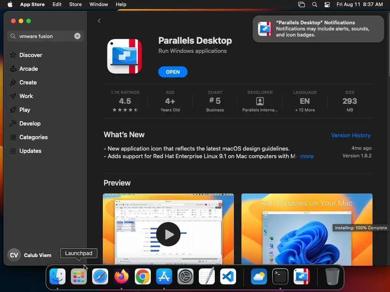Open the Version History link
This screenshot has height=292, width=390.
(351, 135)
